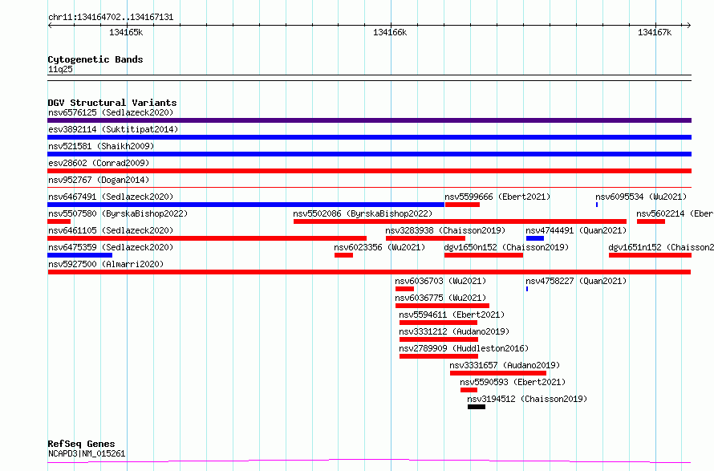Click the nsv2789909 (Huddleston2016) label
Image resolution: width=714 pixels, height=471 pixels.
(x=464, y=348)
